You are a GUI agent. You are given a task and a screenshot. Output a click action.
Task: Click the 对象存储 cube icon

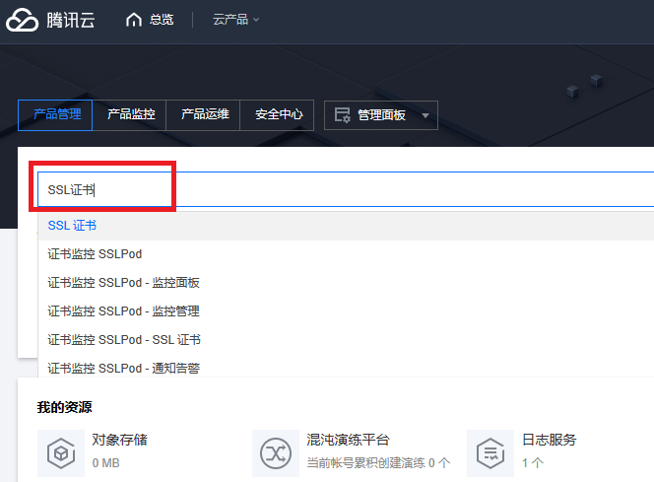[60, 452]
